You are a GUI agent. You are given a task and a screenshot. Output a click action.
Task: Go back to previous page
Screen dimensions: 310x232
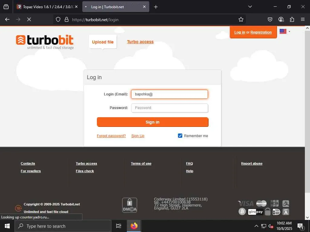click(x=7, y=19)
